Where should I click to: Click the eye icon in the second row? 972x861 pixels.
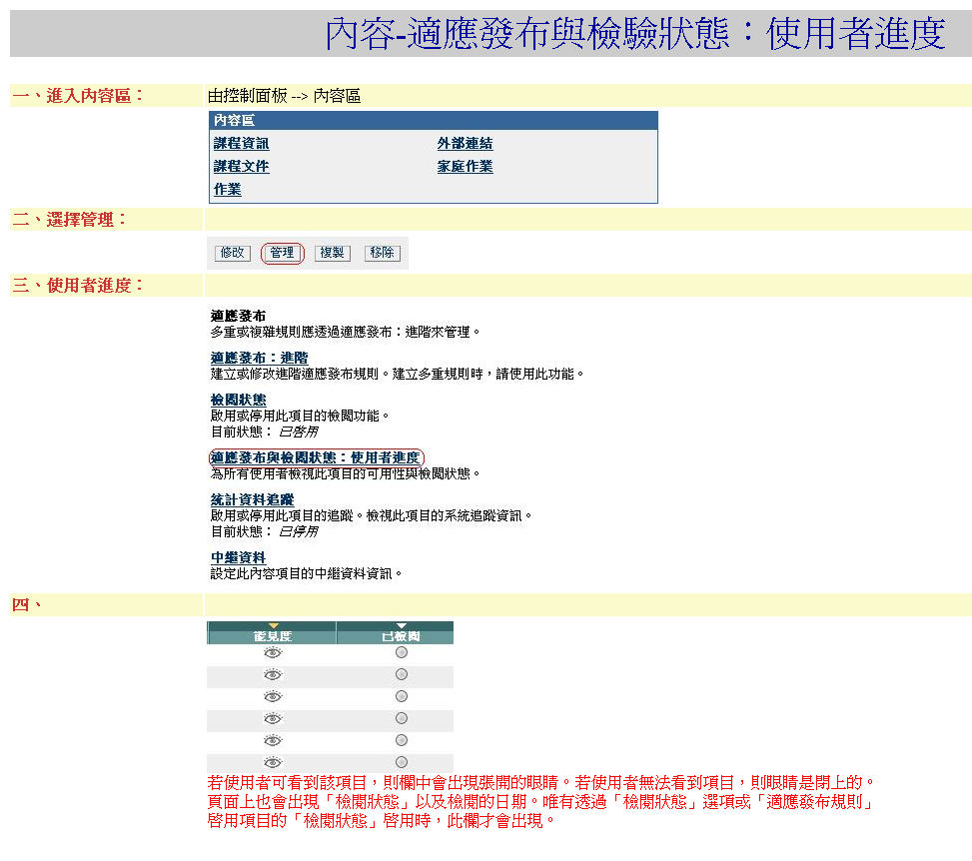coord(272,675)
